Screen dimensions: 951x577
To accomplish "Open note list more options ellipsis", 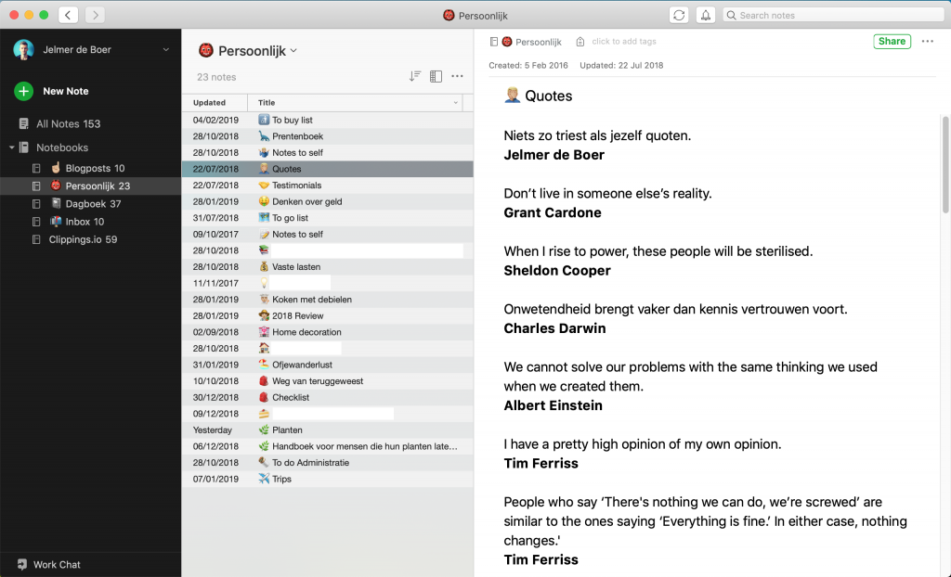I will pos(457,76).
